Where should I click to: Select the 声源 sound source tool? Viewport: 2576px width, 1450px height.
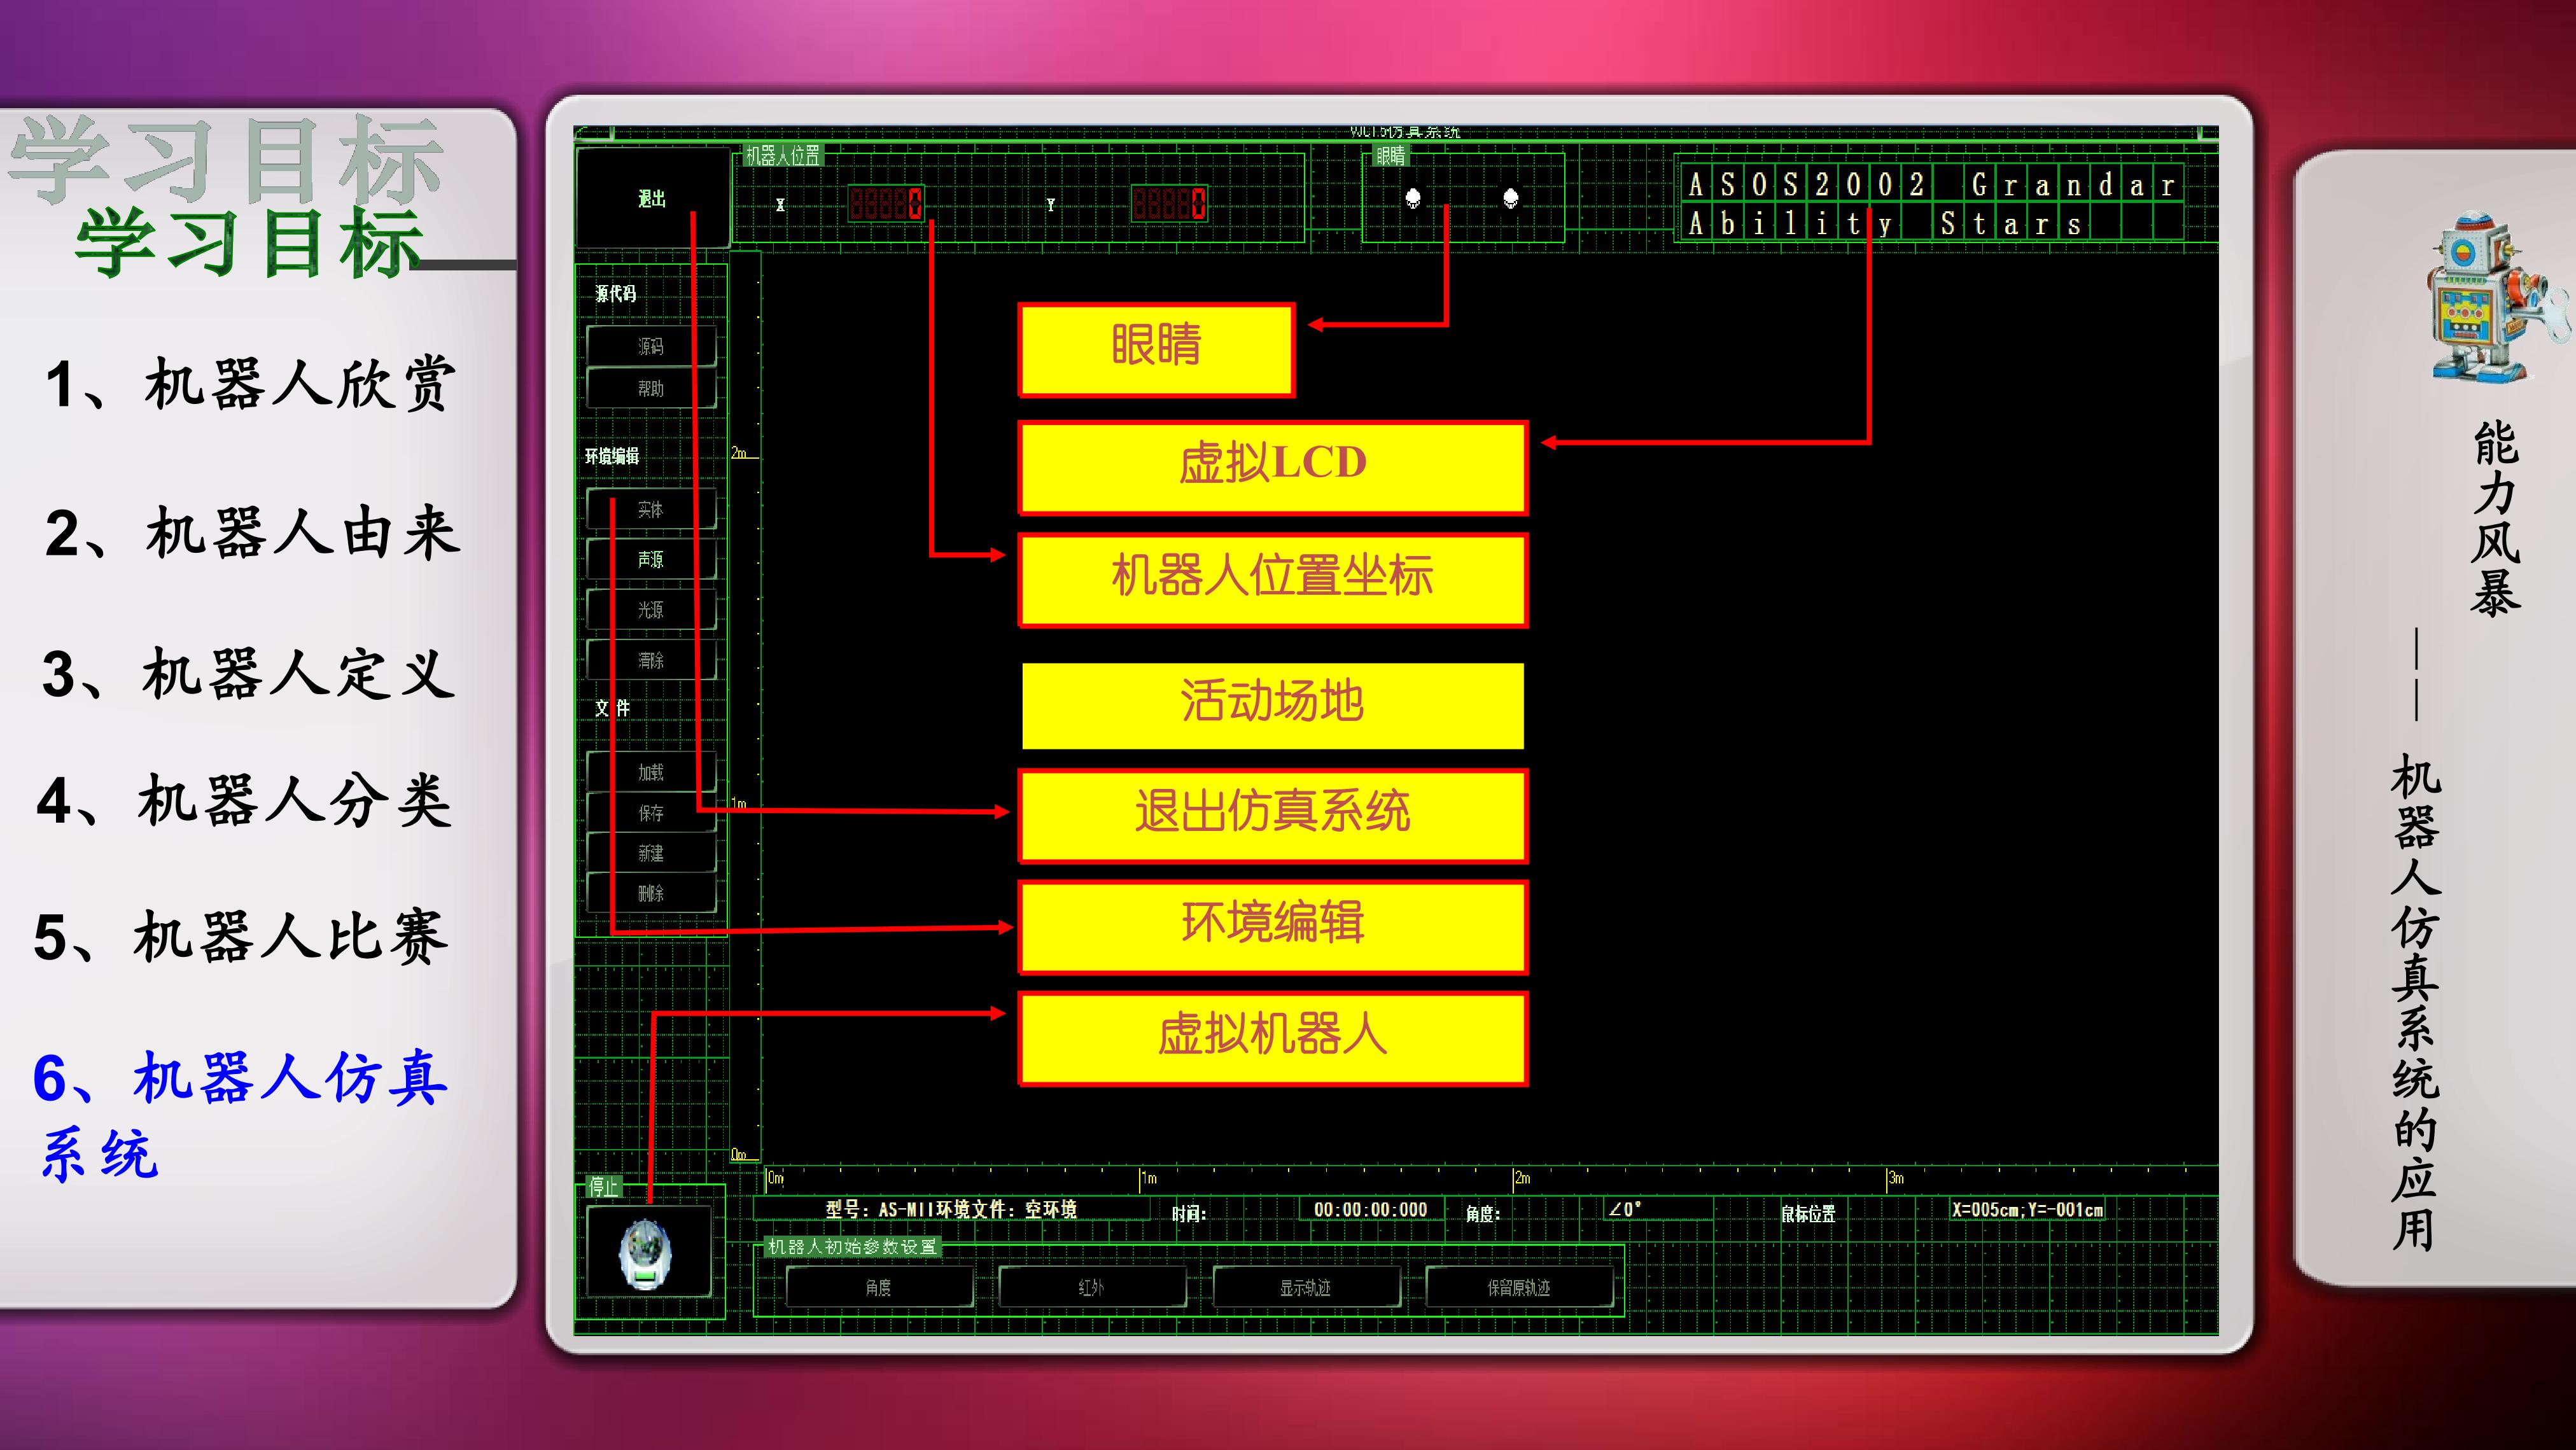(651, 559)
